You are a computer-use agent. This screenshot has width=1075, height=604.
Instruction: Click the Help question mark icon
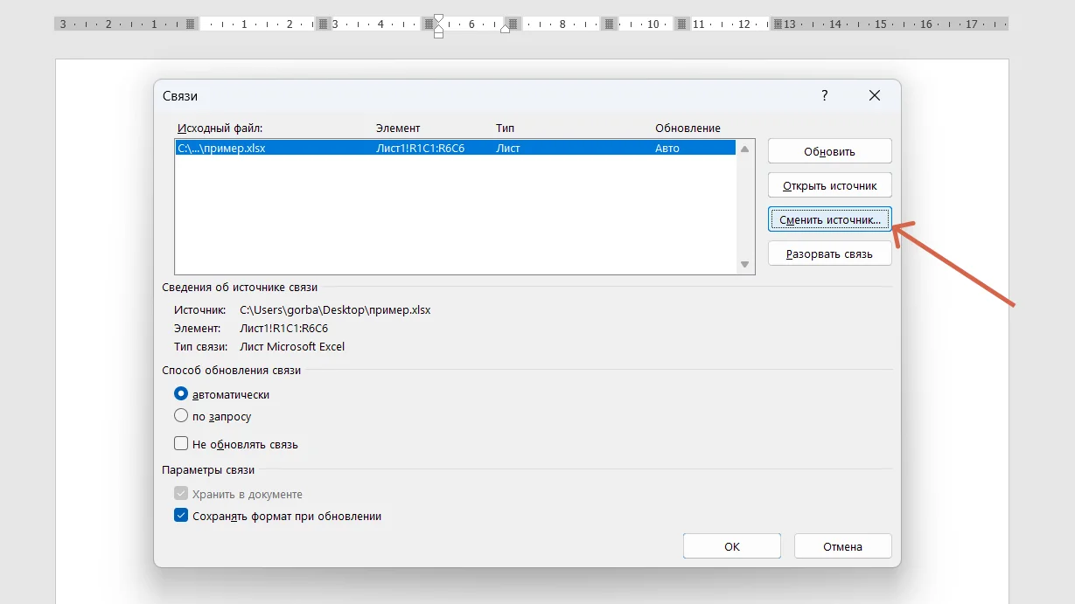(824, 96)
